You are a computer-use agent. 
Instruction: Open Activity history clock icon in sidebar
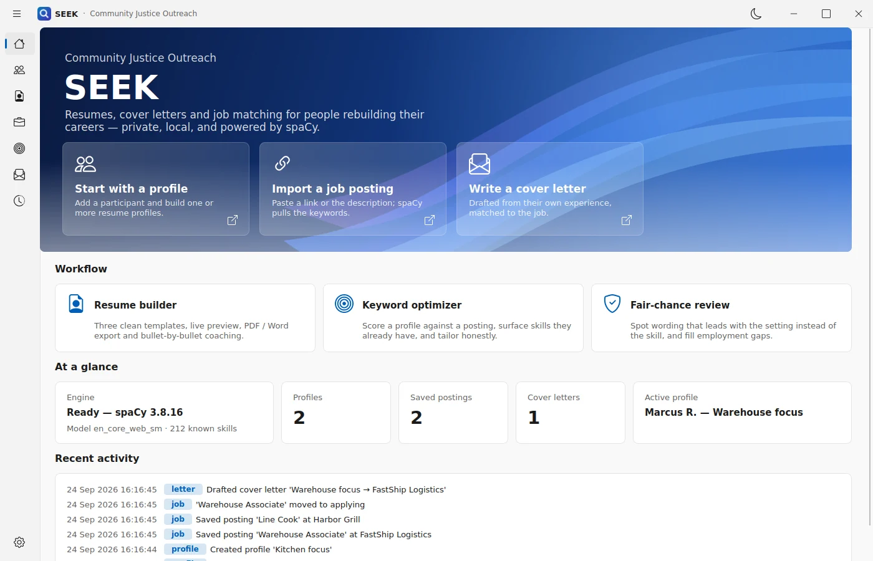(x=19, y=201)
